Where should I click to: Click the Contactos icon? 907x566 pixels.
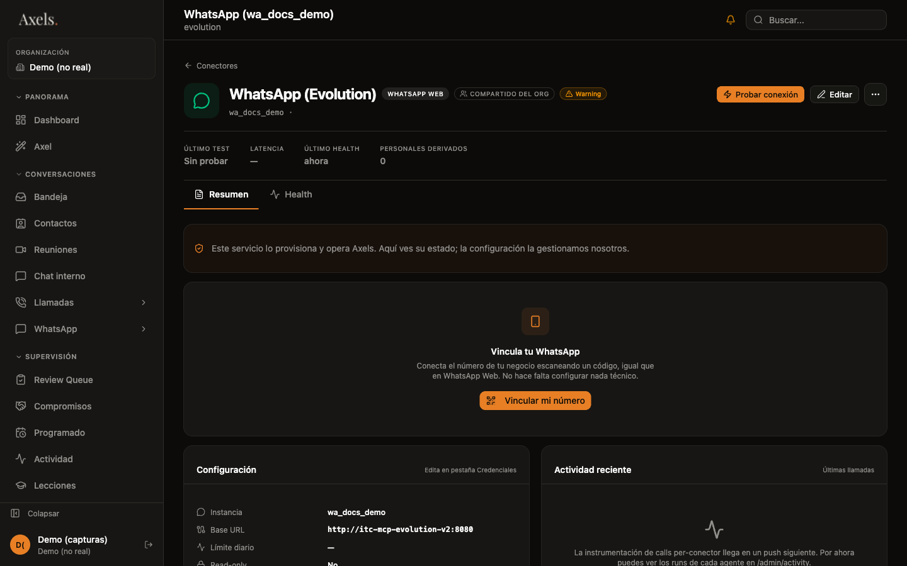coord(21,223)
